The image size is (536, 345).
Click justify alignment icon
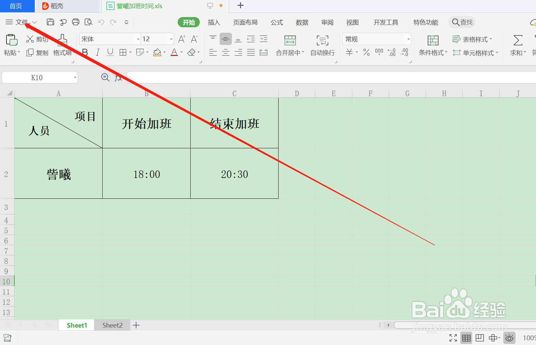tap(251, 52)
